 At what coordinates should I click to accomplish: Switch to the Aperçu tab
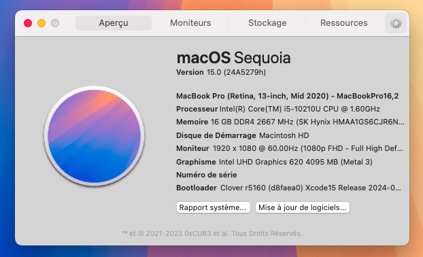click(x=114, y=23)
